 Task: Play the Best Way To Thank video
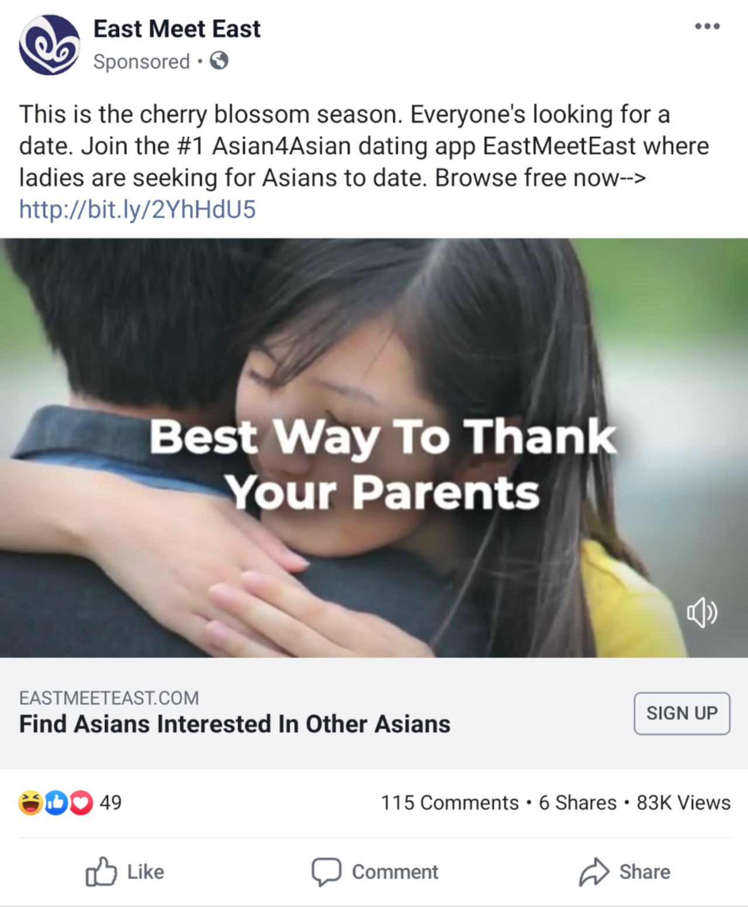374,448
